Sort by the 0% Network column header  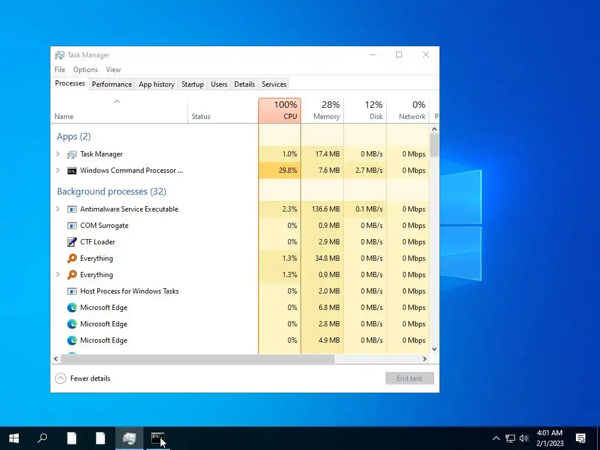pos(408,111)
